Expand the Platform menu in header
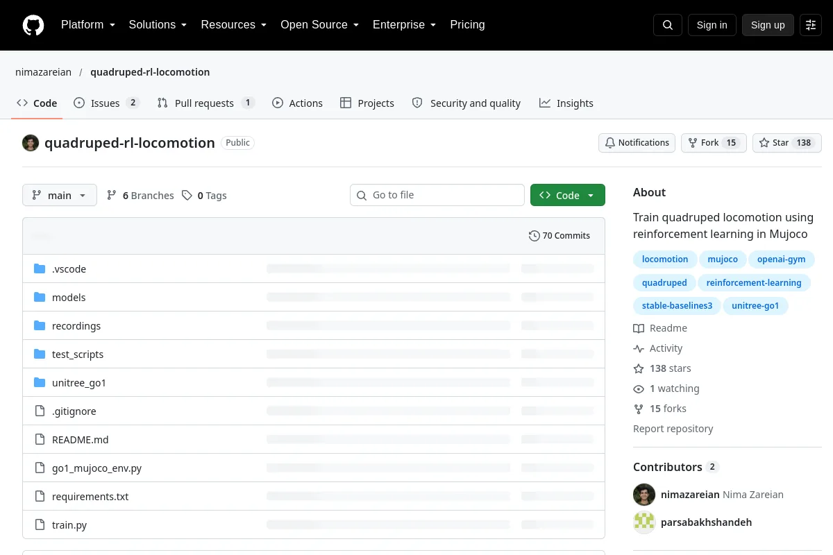Viewport: 833px width, 555px height. coord(87,25)
